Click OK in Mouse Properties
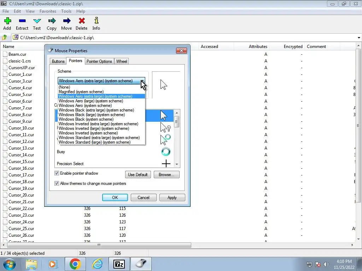 pyautogui.click(x=115, y=198)
